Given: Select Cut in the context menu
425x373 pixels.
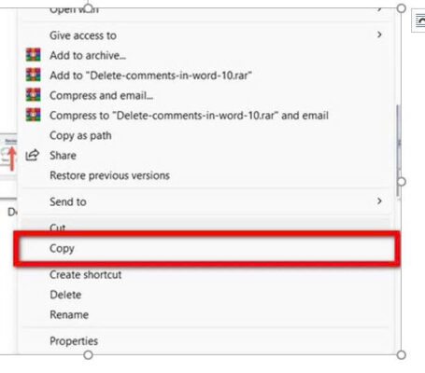Looking at the screenshot, I should (58, 228).
